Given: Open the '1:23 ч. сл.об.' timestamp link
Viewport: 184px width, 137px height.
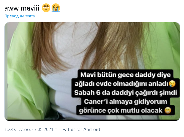Looking at the screenshot, I should pyautogui.click(x=18, y=130).
